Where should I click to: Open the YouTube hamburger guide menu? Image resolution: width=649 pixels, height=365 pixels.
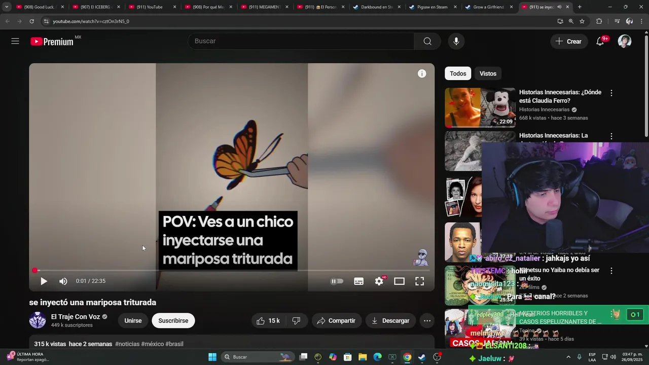(15, 41)
